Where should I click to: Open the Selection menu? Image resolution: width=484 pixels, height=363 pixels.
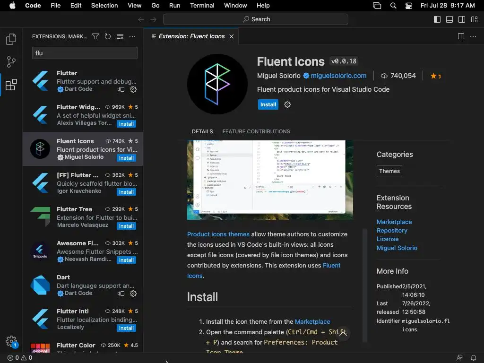point(104,6)
